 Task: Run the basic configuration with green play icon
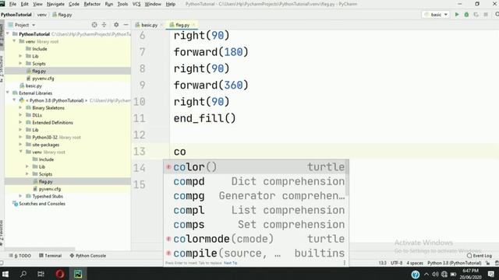point(457,15)
